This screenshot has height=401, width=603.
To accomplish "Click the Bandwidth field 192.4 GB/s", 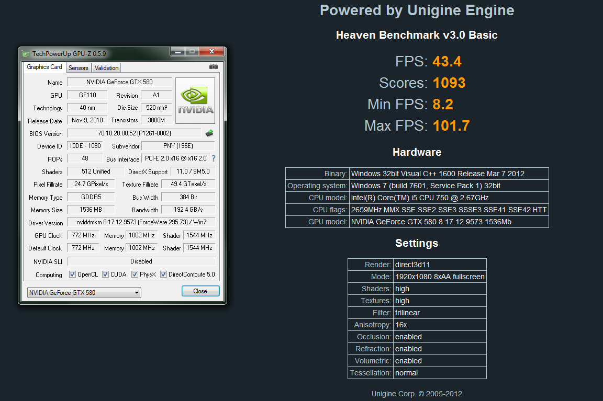I will (x=188, y=210).
